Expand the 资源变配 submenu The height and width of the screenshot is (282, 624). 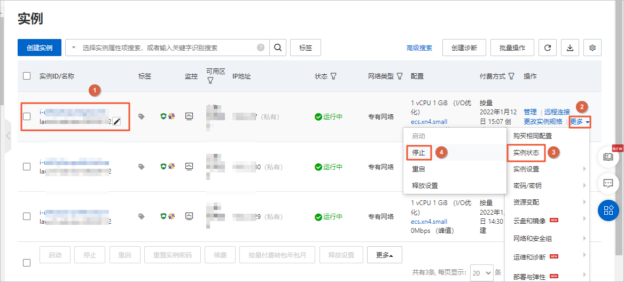[x=547, y=202]
